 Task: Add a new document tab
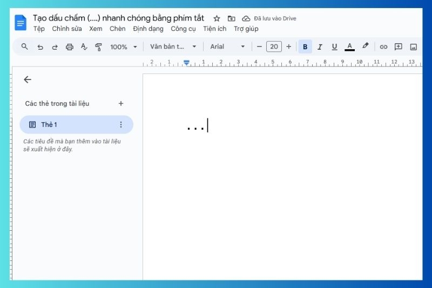pyautogui.click(x=120, y=104)
